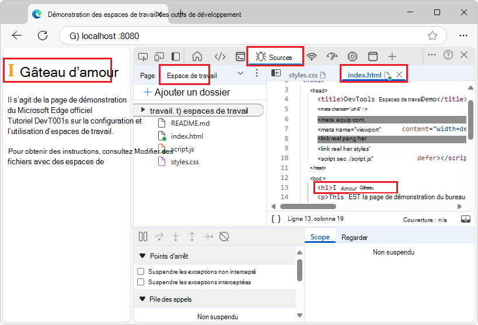Switch to the styles.css editor tab
The image size is (478, 325).
coord(306,75)
